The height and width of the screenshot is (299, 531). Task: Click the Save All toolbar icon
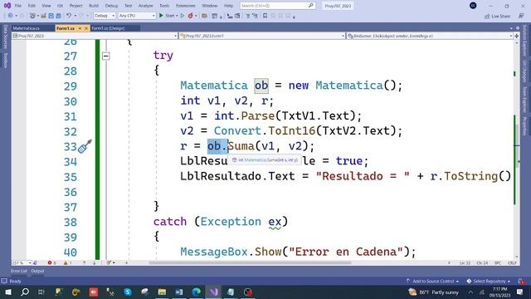[x=58, y=16]
